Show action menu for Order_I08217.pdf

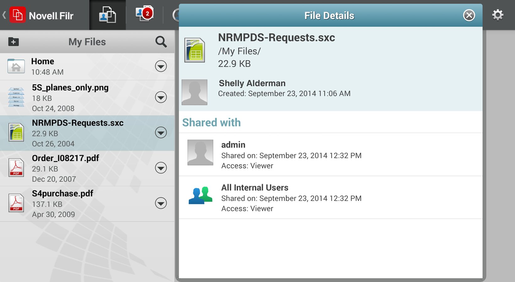coord(161,168)
